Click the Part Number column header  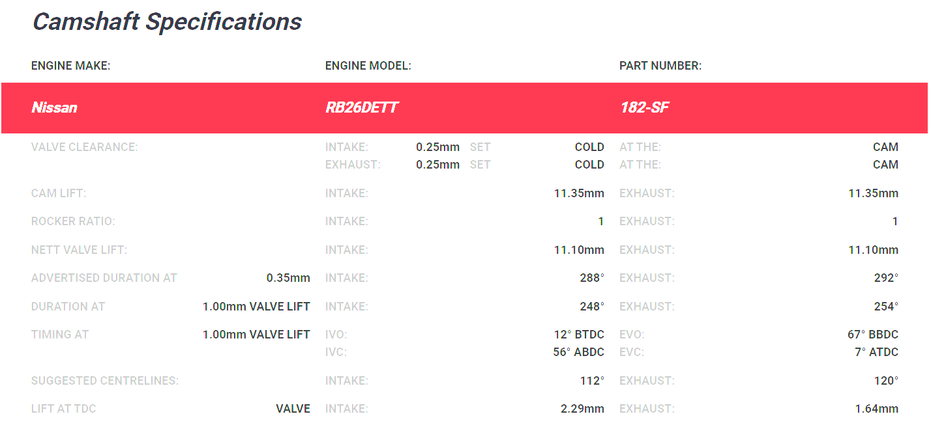(x=660, y=66)
